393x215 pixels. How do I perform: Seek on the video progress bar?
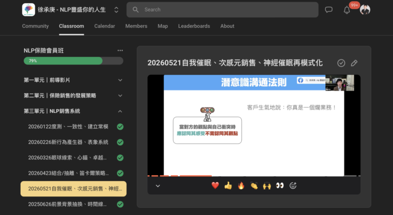tap(254, 176)
